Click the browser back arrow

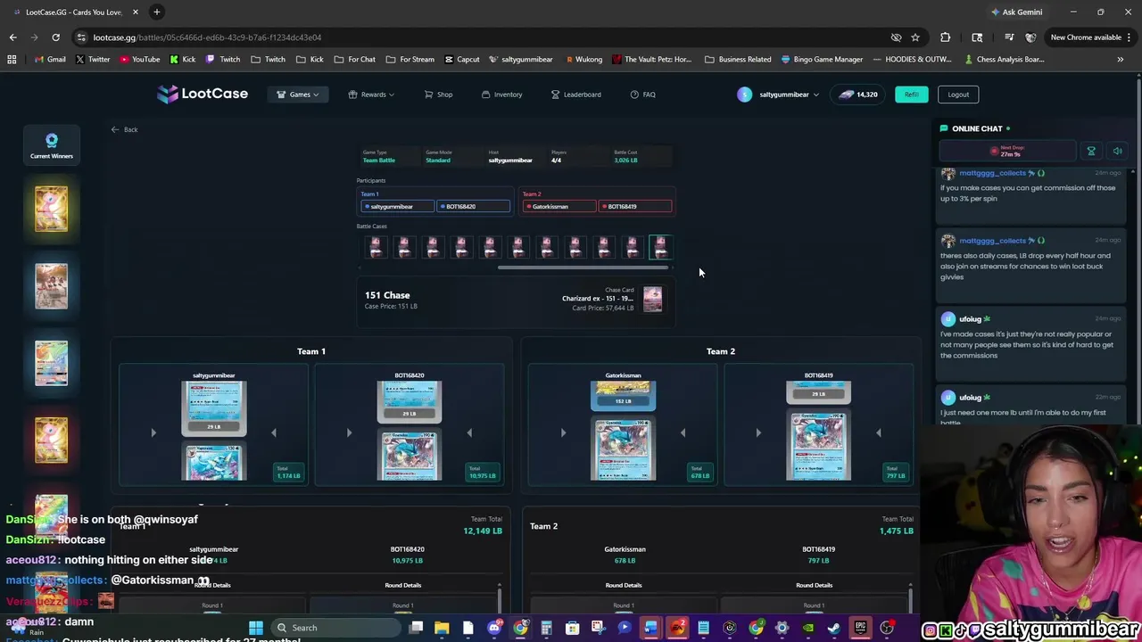point(12,37)
